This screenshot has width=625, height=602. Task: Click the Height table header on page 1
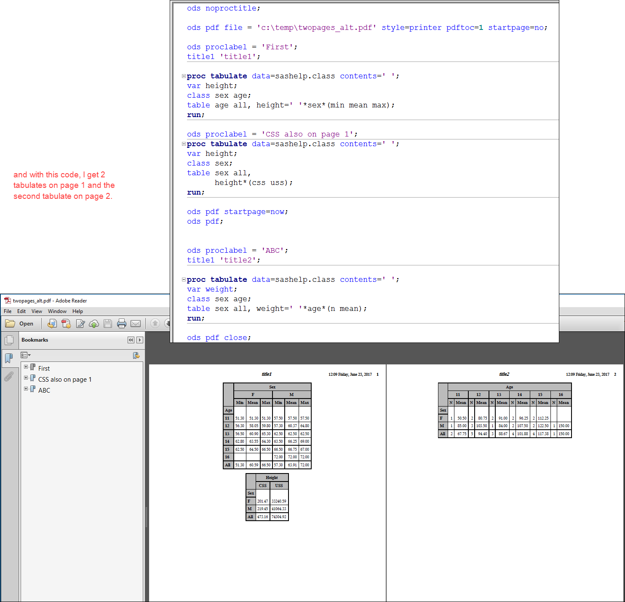coord(272,478)
